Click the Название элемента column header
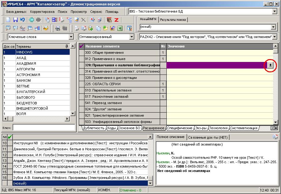 click(122, 46)
